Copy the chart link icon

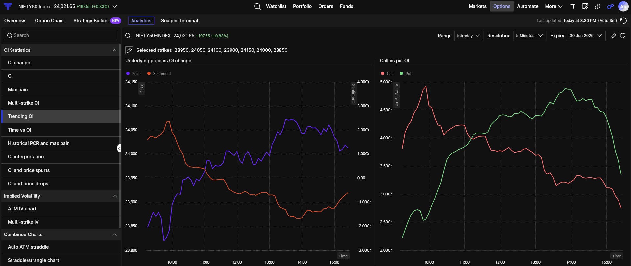coord(614,36)
